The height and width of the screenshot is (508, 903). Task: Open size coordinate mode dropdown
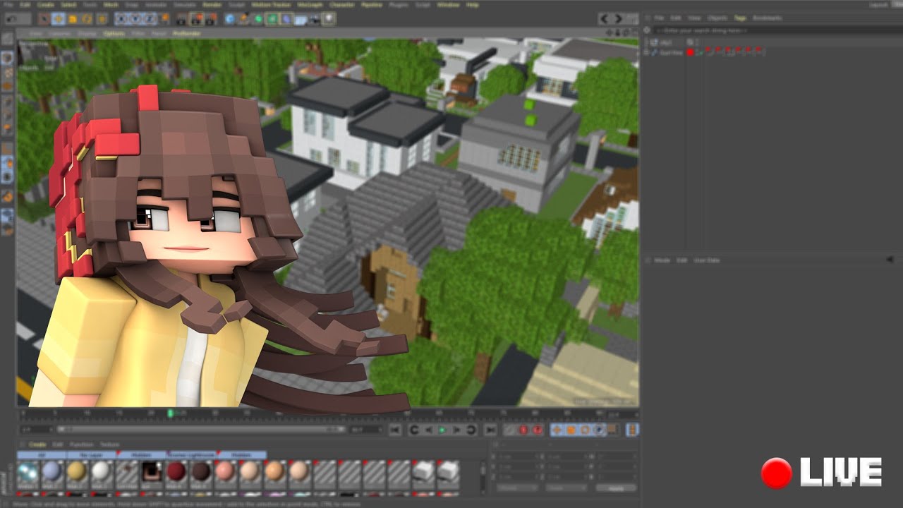pyautogui.click(x=566, y=488)
